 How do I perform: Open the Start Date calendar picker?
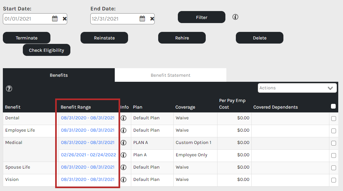tap(55, 19)
